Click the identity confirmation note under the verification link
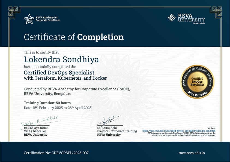 pyautogui.click(x=182, y=134)
